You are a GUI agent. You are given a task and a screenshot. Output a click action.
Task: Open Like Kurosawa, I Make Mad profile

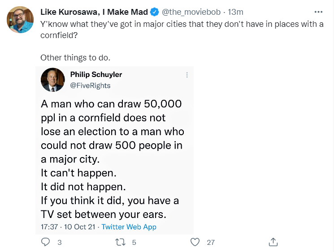(x=94, y=12)
